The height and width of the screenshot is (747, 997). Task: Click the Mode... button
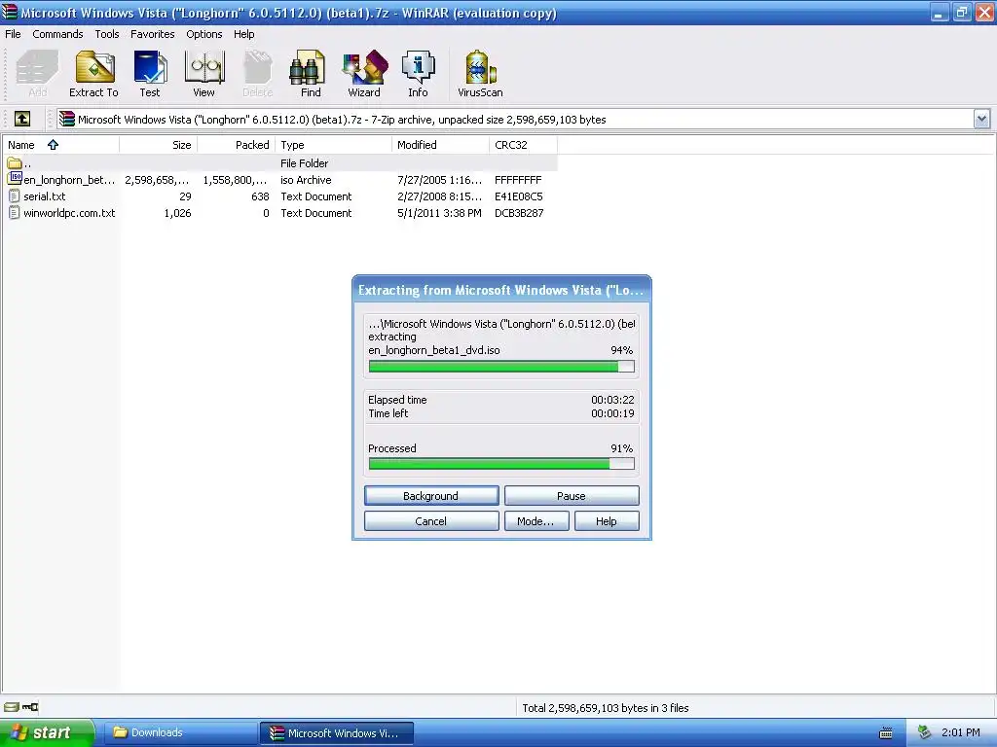536,521
